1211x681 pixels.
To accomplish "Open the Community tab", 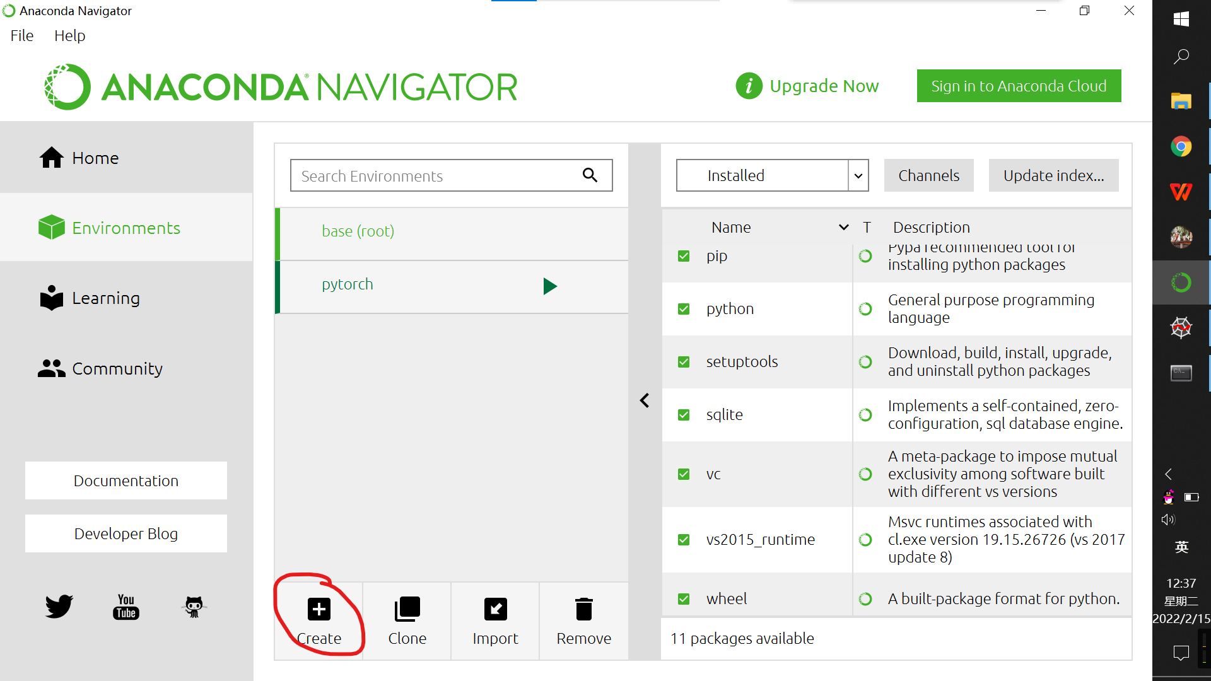I will click(126, 368).
